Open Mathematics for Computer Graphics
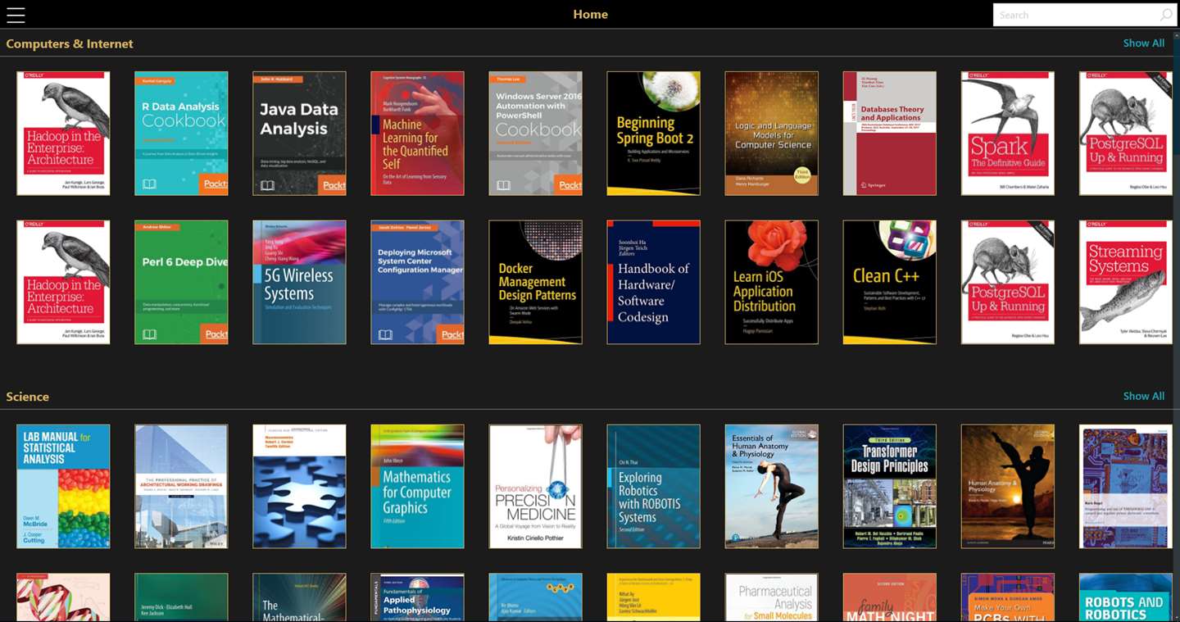Image resolution: width=1180 pixels, height=622 pixels. pos(417,486)
